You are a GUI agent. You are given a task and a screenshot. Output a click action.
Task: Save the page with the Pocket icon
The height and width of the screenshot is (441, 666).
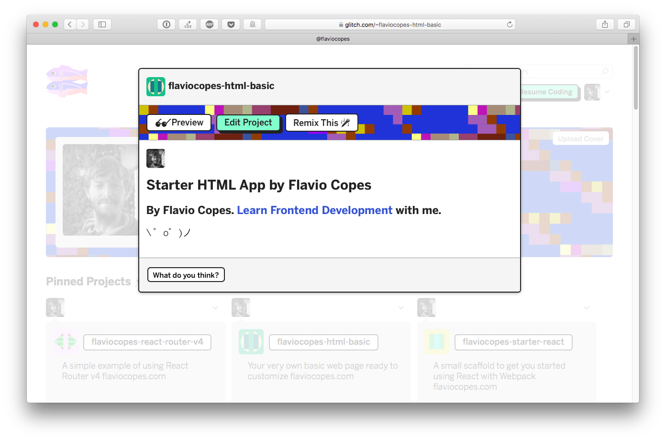(x=231, y=24)
